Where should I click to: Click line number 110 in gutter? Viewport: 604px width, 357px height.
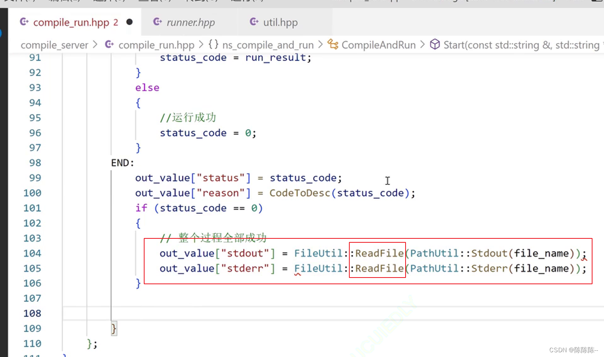point(32,344)
